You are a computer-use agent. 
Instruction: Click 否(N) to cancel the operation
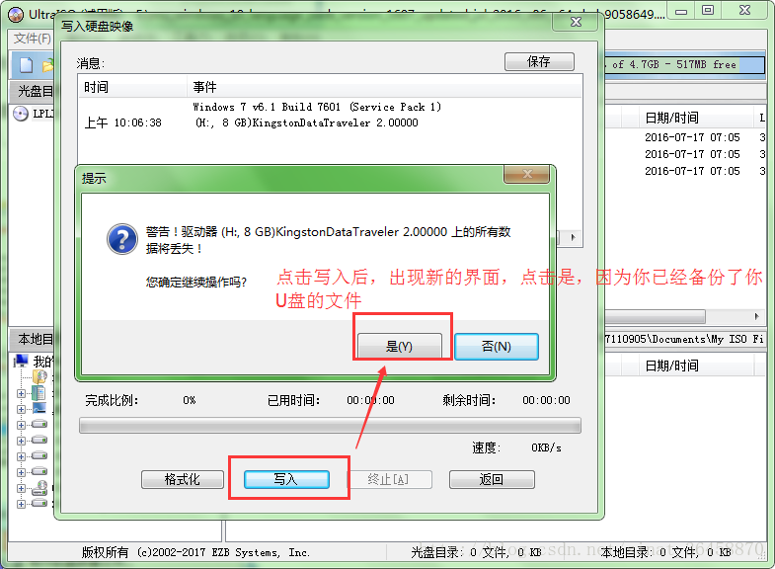click(497, 346)
